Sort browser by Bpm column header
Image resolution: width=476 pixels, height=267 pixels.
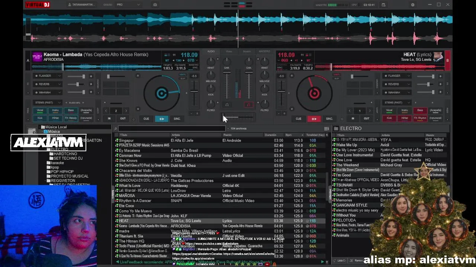pyautogui.click(x=294, y=135)
